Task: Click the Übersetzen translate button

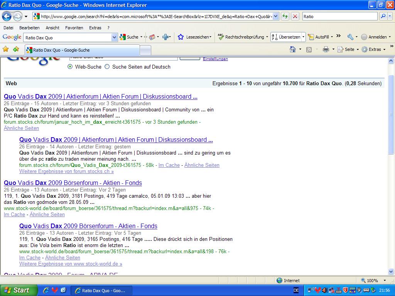Action: point(286,37)
